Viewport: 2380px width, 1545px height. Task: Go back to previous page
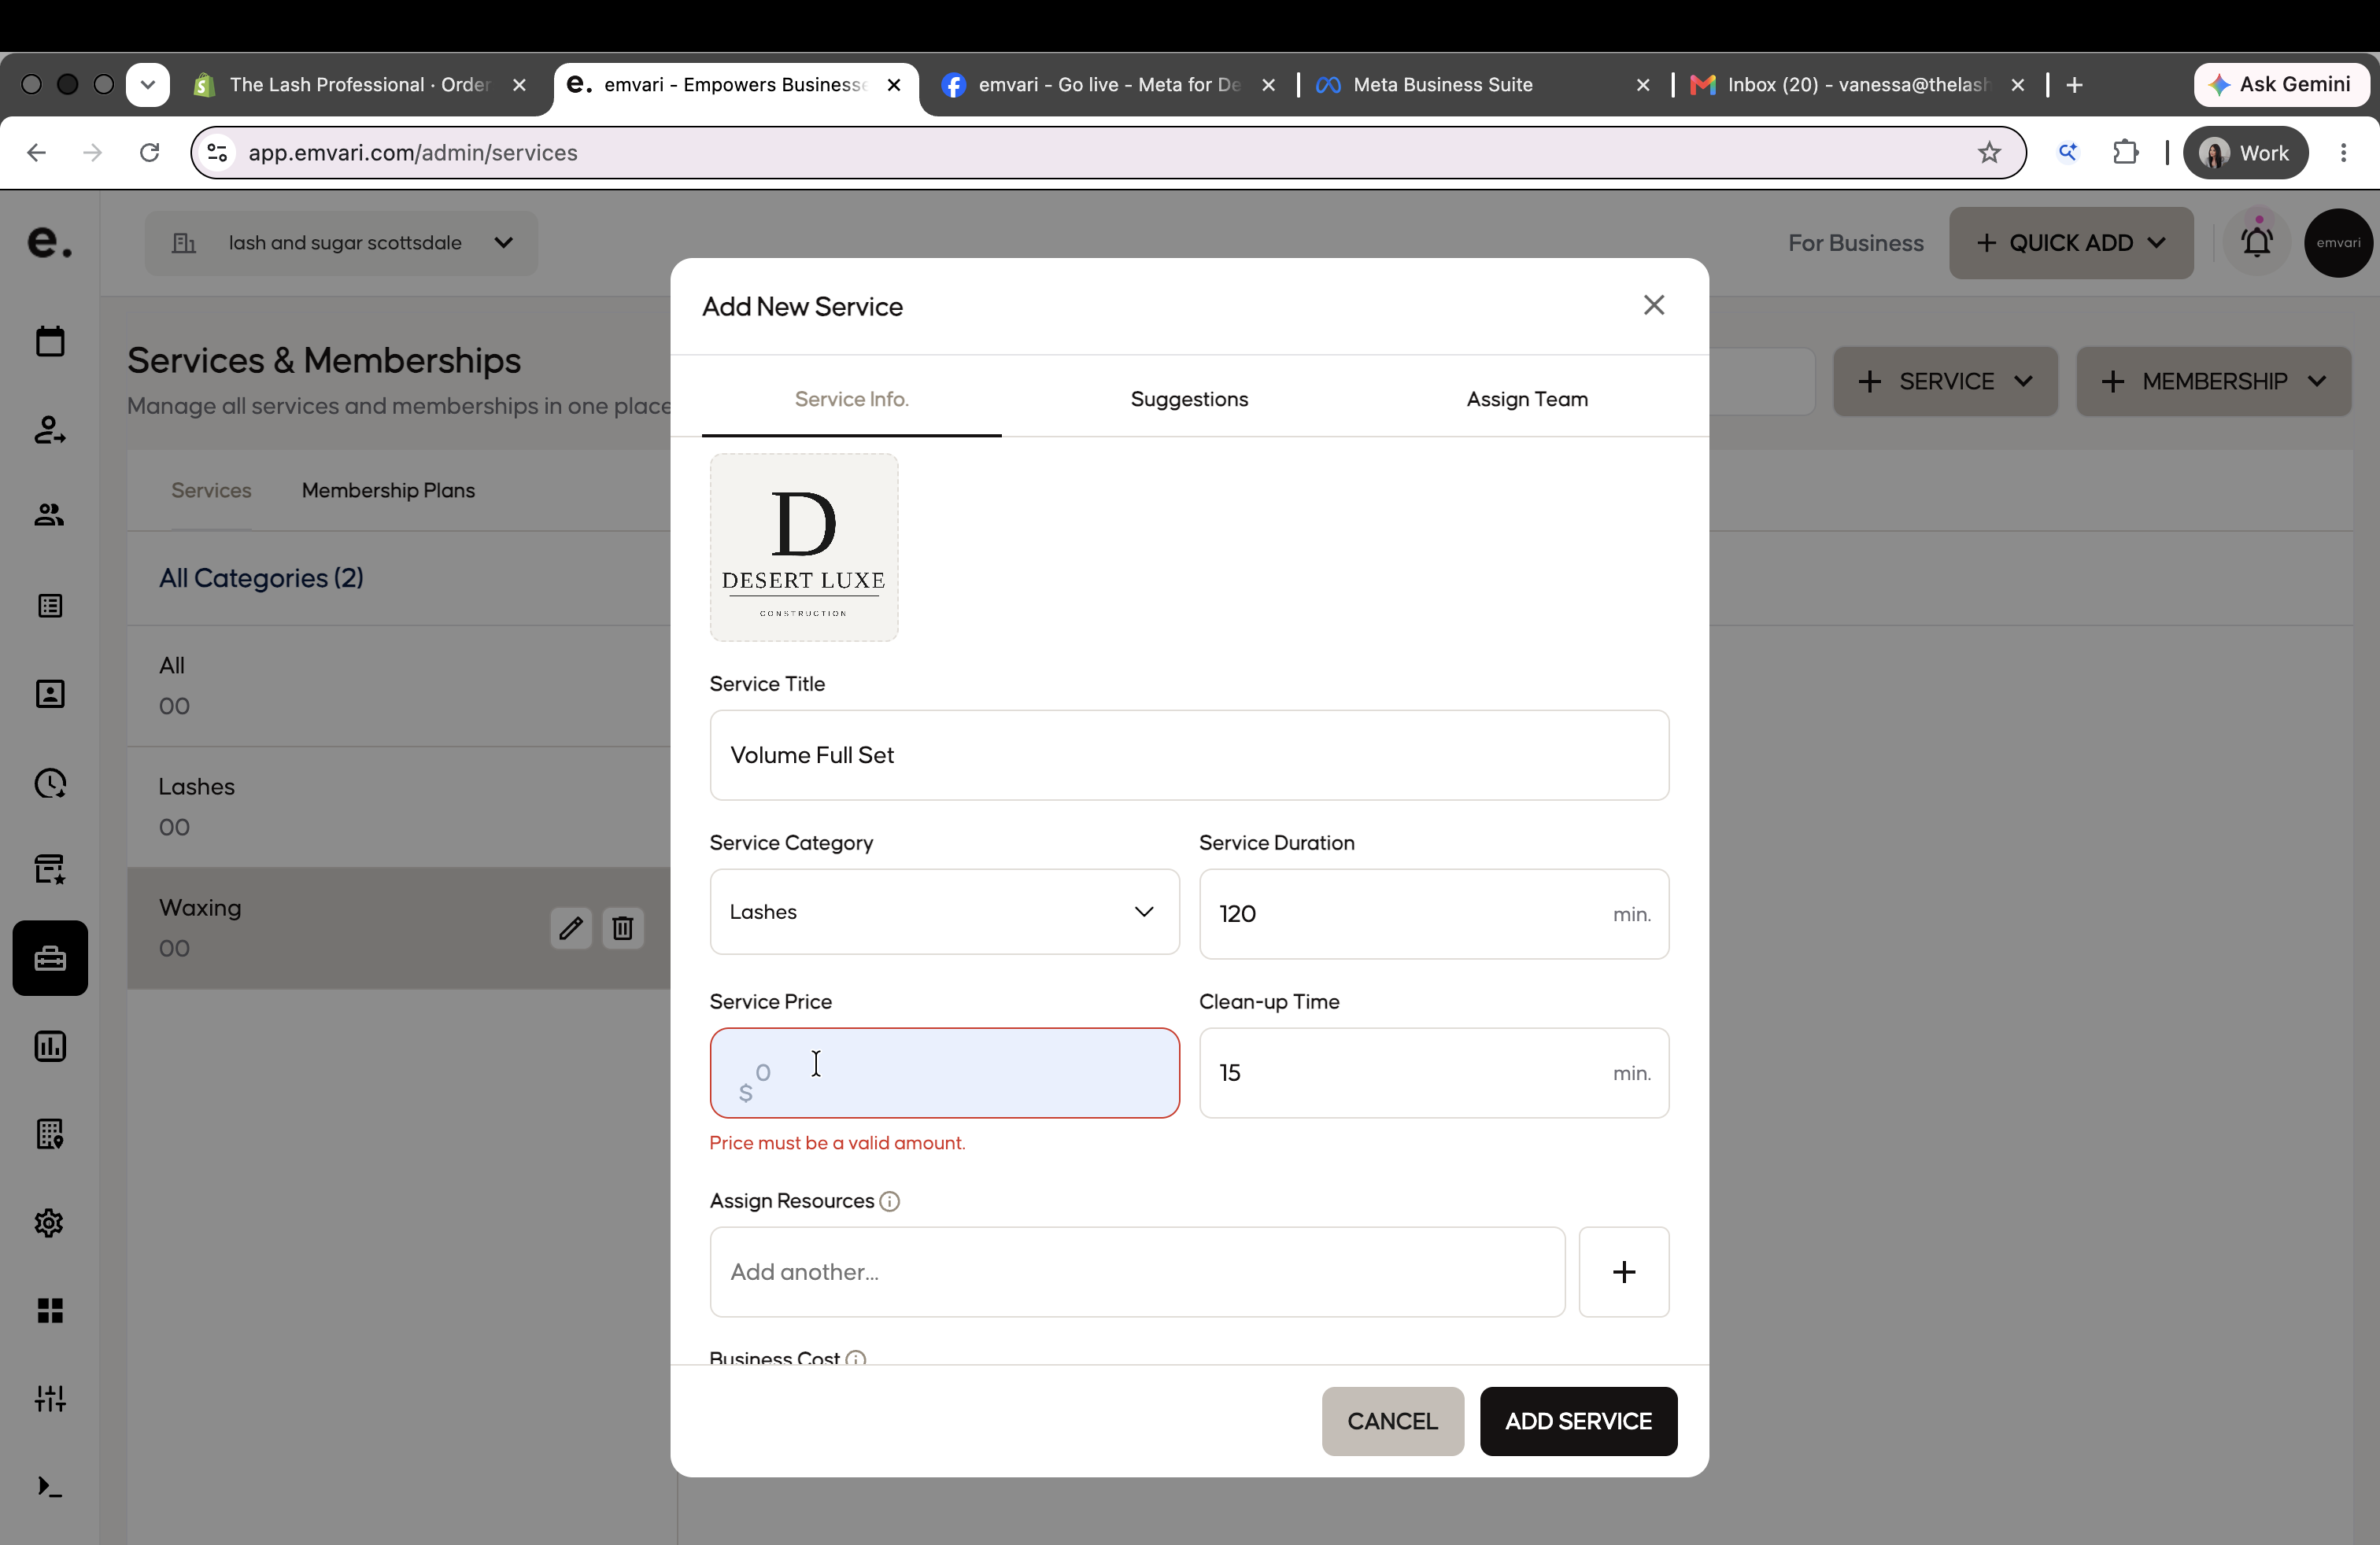[x=36, y=153]
